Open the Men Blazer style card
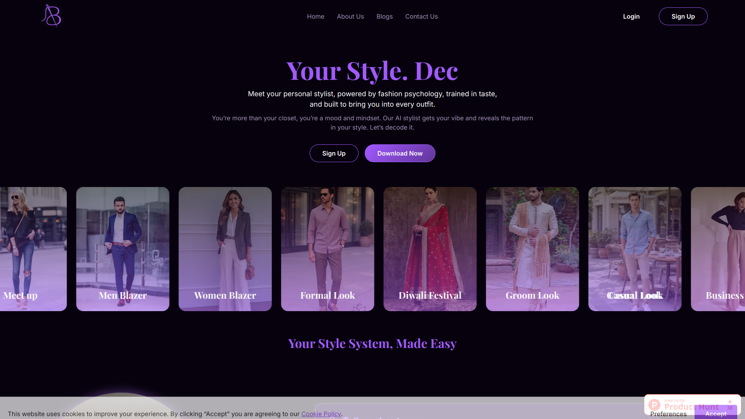 [123, 249]
